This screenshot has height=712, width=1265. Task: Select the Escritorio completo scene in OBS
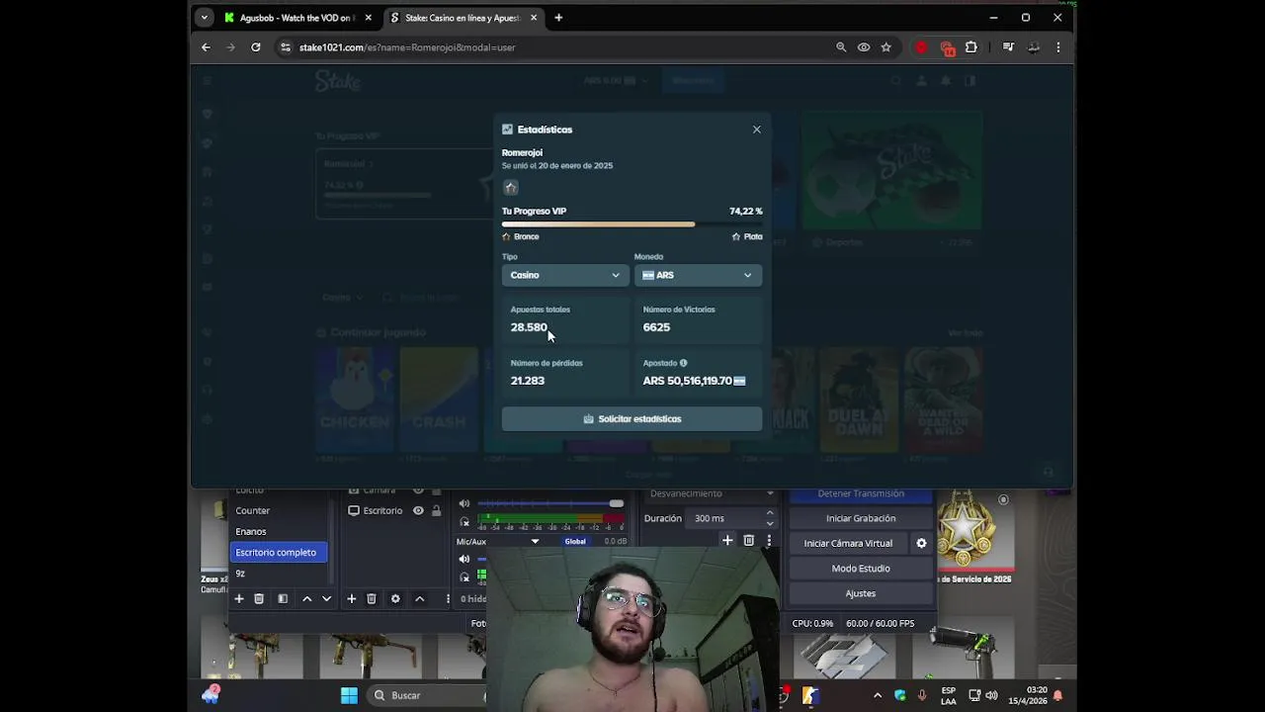[279, 553]
